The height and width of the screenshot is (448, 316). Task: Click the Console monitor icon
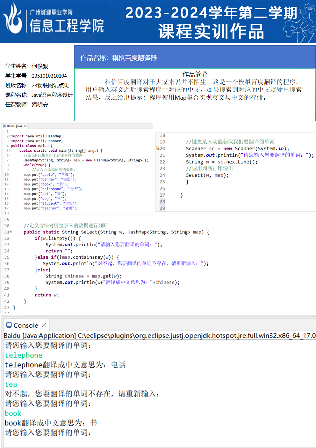(9, 325)
